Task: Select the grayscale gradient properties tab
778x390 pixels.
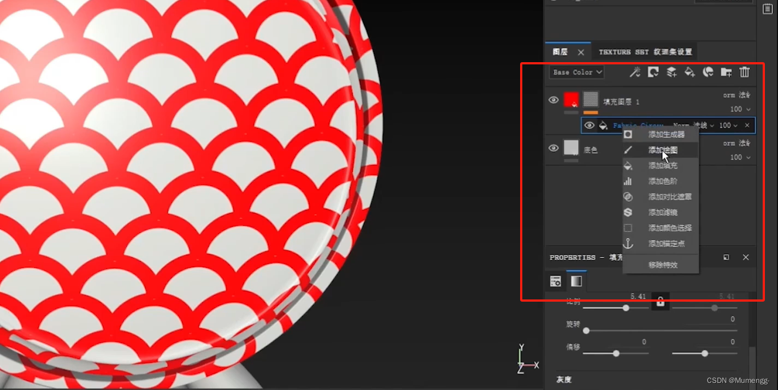Action: 576,281
